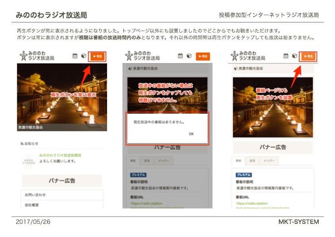This screenshot has height=237, width=335.
Task: Click the 再生 button above the alert dialog
Action: point(203,56)
